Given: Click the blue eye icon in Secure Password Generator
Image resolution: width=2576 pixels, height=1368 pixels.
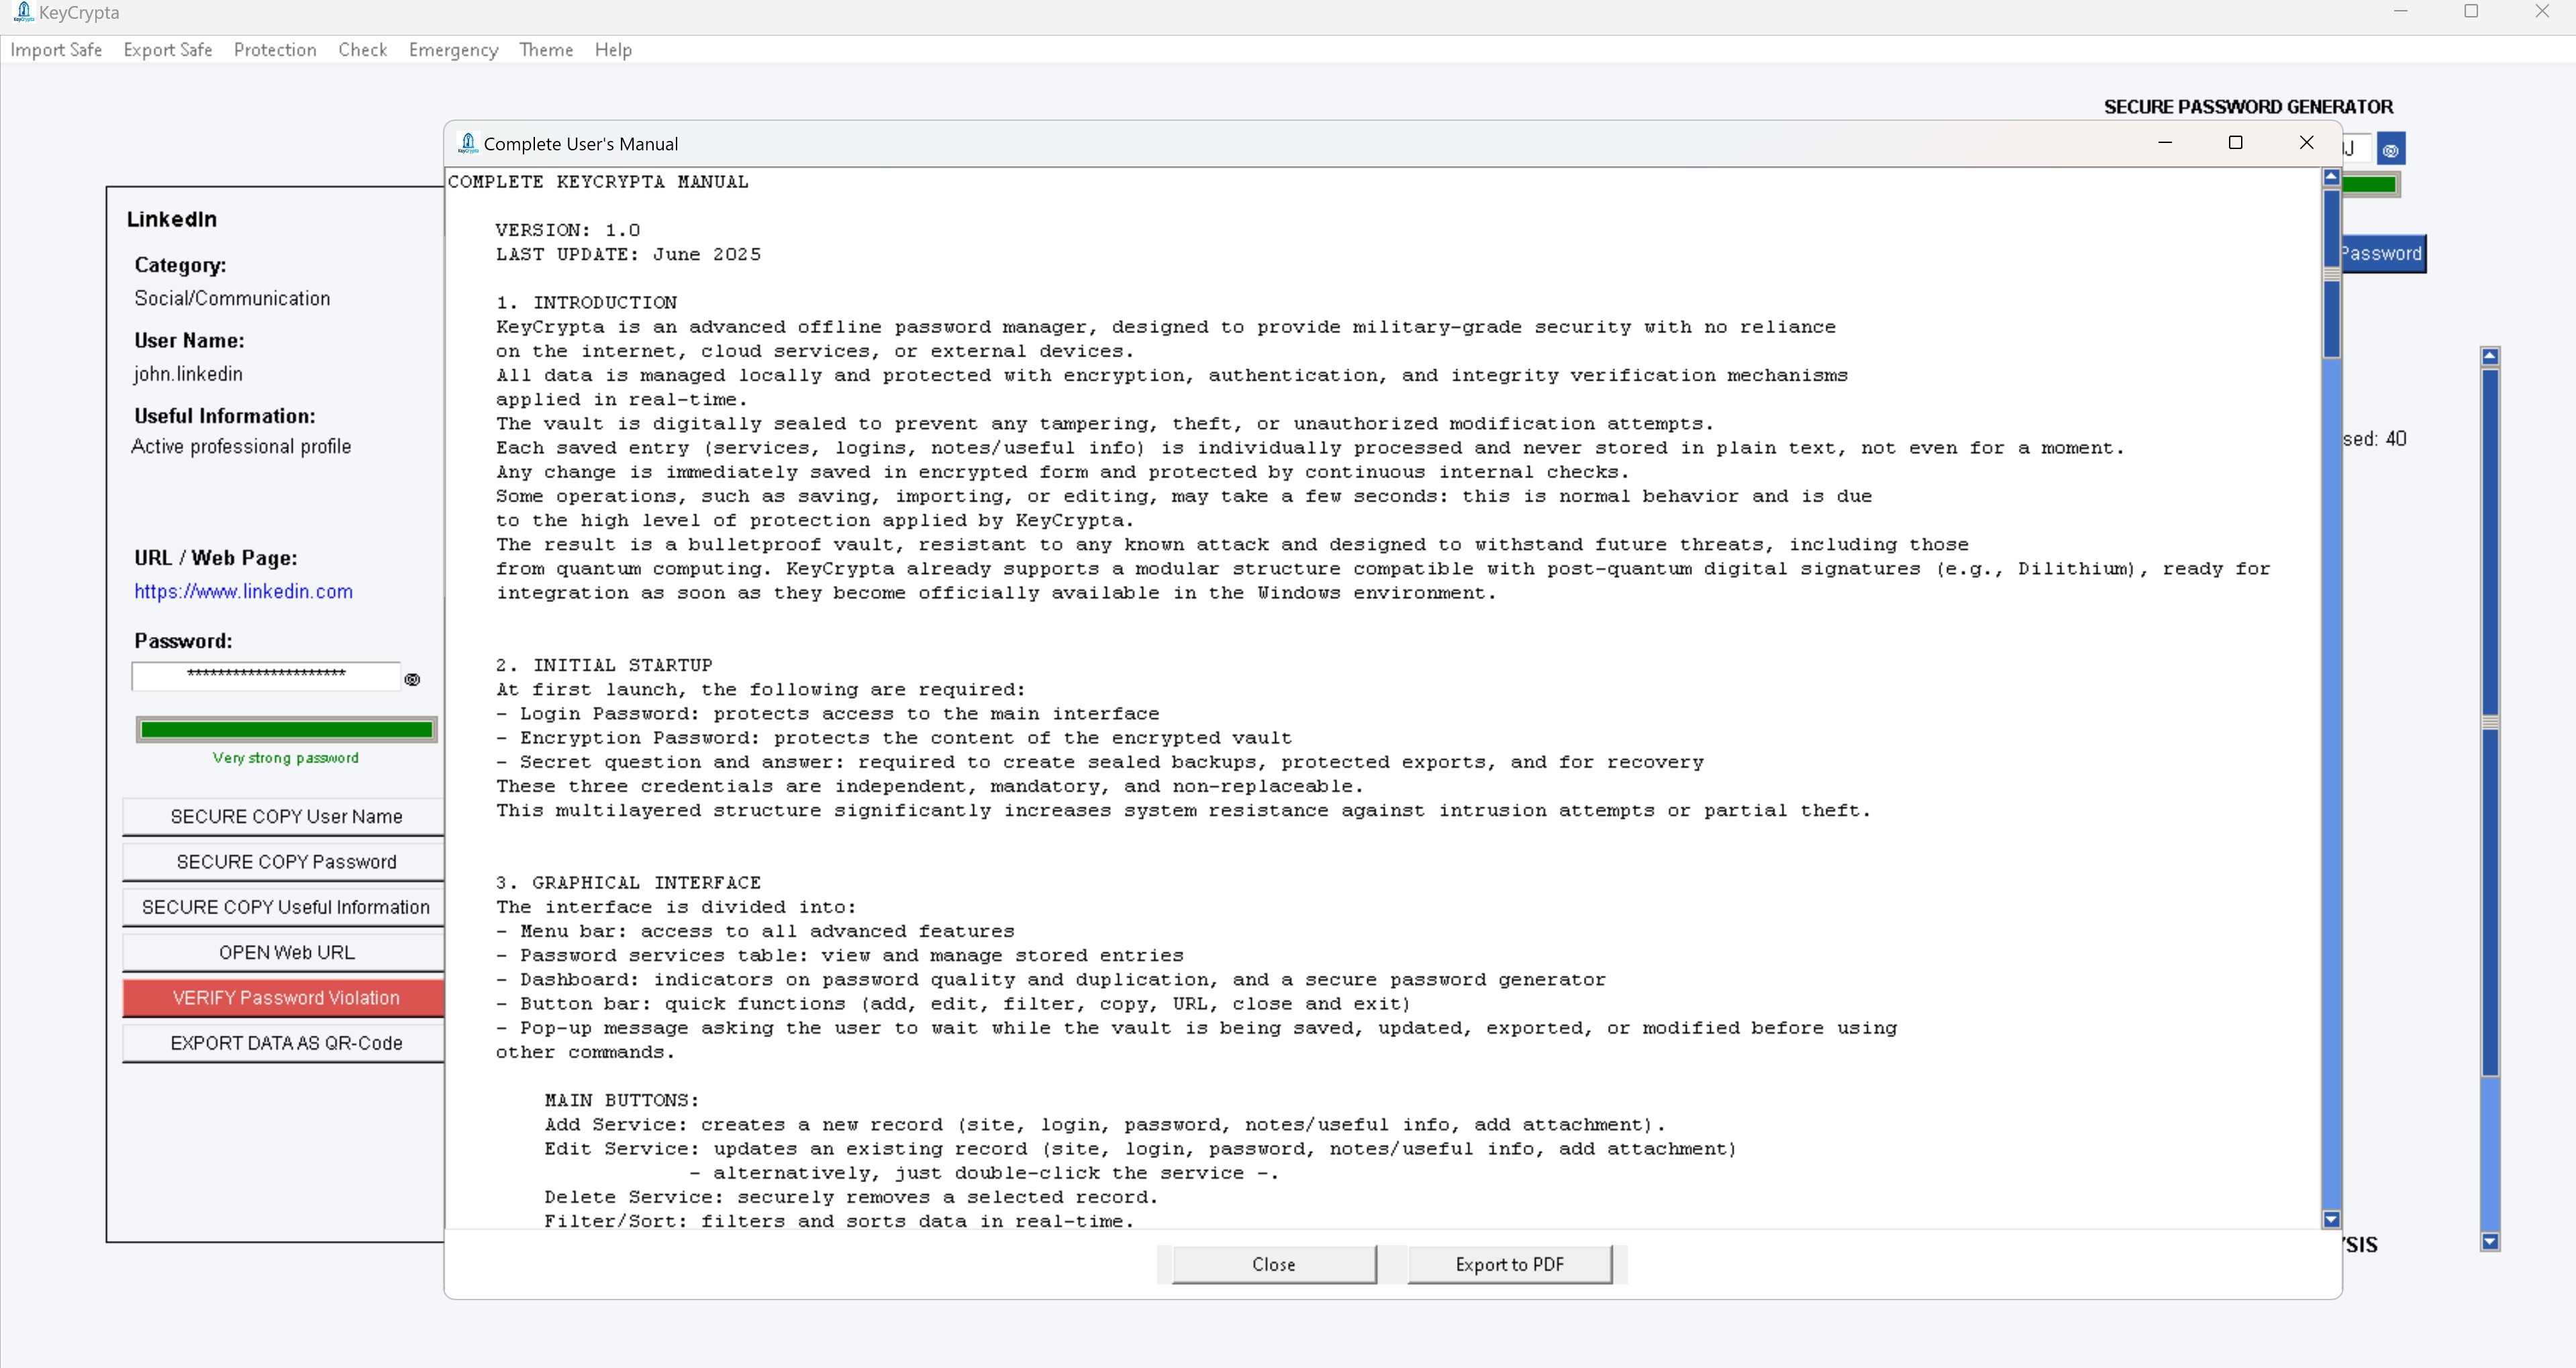Looking at the screenshot, I should pos(2391,149).
